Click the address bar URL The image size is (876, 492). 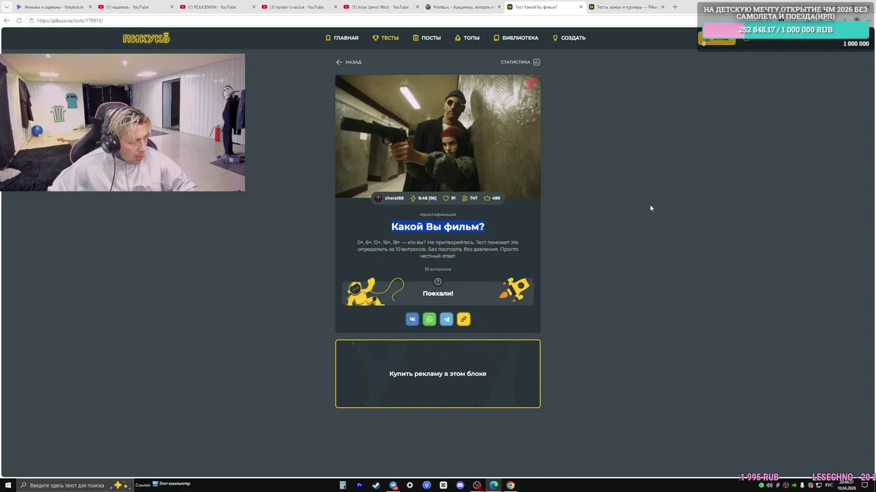coord(70,20)
